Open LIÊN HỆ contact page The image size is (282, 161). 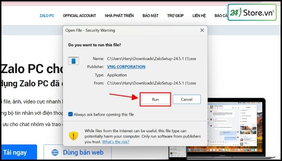click(x=199, y=16)
